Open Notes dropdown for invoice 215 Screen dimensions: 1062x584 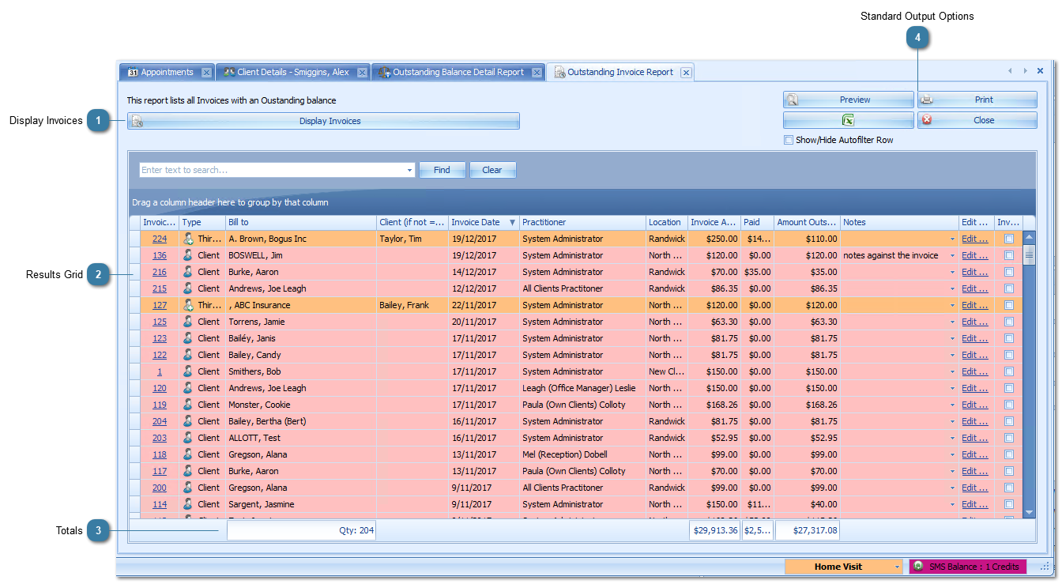tap(952, 288)
